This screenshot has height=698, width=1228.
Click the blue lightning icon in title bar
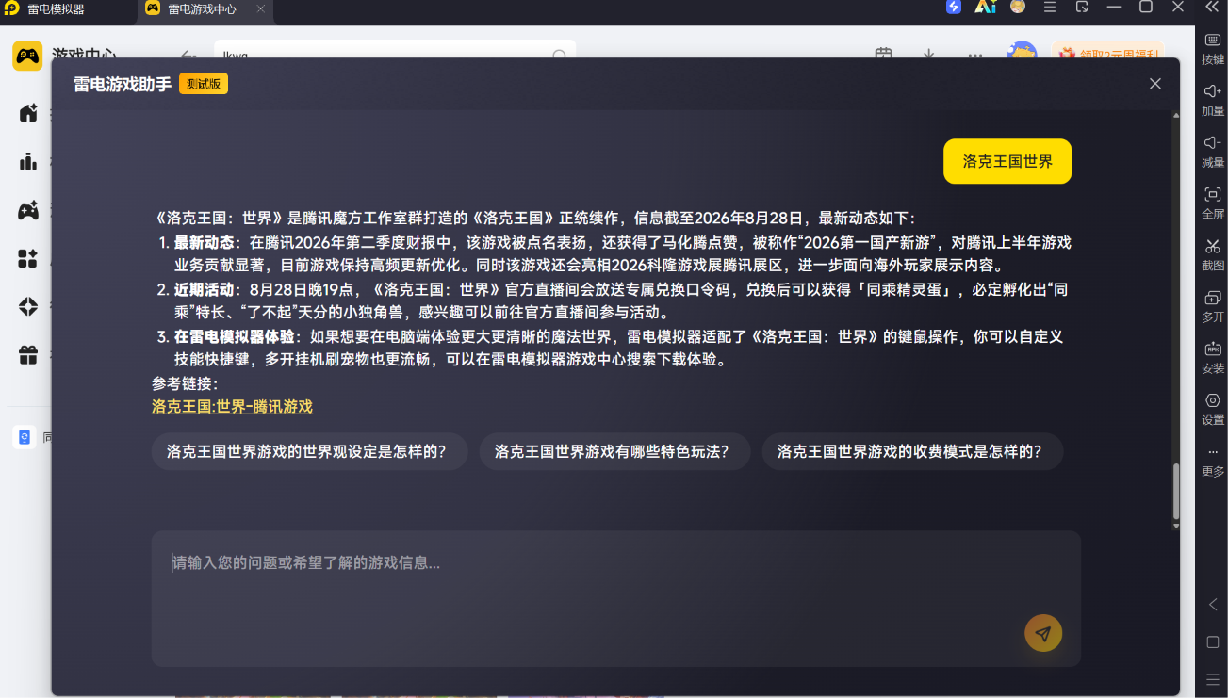[x=954, y=8]
